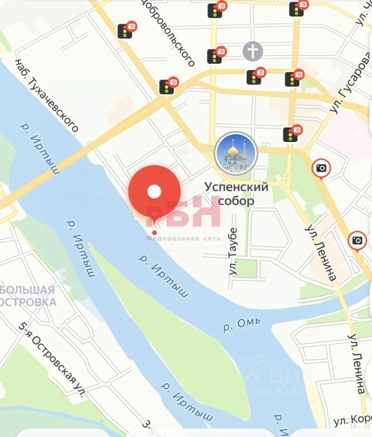372x437 pixels.
Task: Select the ул. Гусарова street label
Action: [351, 83]
